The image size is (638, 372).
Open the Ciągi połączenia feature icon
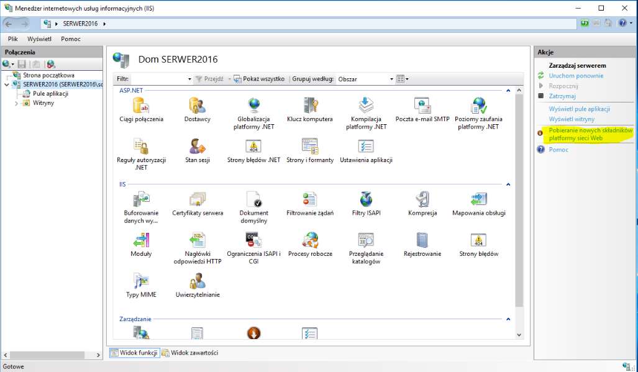141,106
